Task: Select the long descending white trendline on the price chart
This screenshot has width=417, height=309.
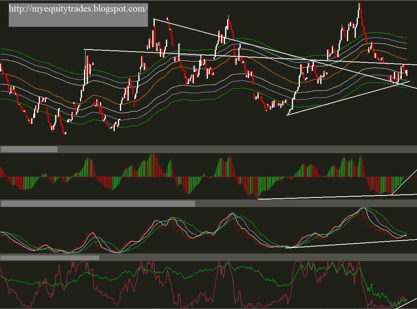Action: tap(285, 53)
